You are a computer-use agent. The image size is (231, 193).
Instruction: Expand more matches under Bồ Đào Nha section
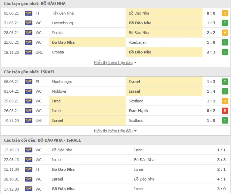point(113,62)
